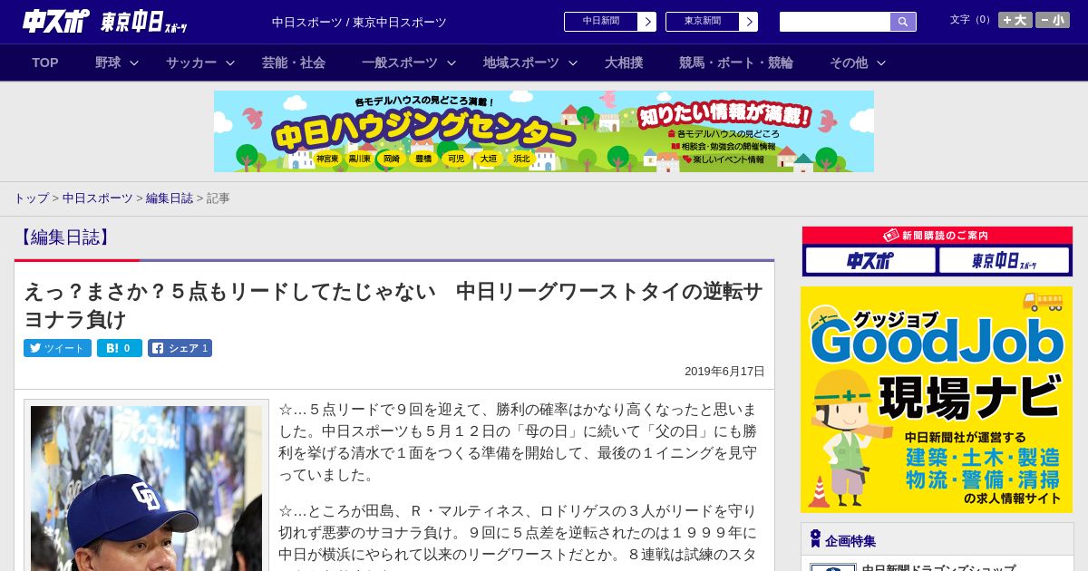Open the 中日新聞 link button
The height and width of the screenshot is (571, 1088).
coord(600,22)
